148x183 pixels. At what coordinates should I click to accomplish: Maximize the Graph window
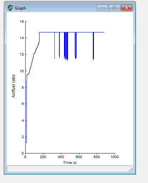115,8
